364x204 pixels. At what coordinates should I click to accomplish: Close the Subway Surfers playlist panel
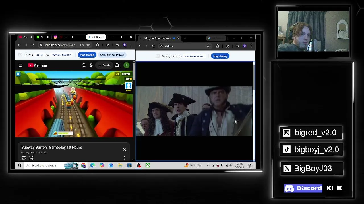tap(124, 149)
